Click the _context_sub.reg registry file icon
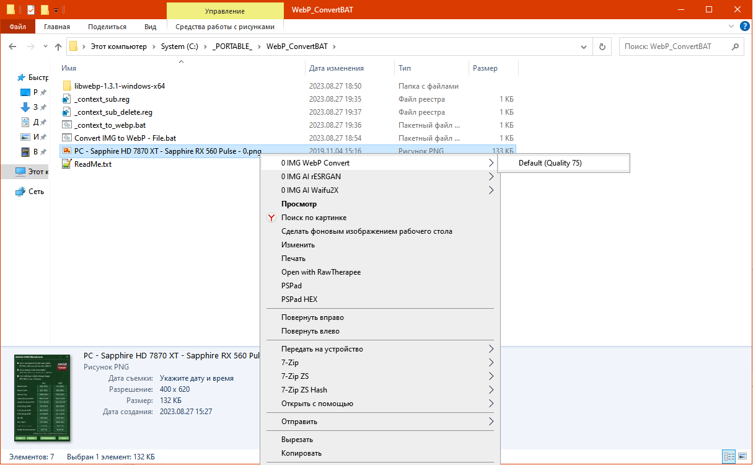753x465 pixels. pyautogui.click(x=67, y=99)
